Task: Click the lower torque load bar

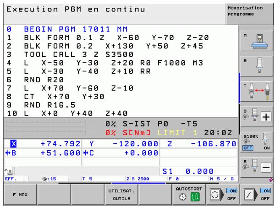Action: (46, 133)
